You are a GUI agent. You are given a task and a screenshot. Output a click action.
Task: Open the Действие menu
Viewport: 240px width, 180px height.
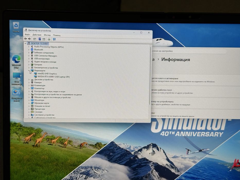click(37, 35)
